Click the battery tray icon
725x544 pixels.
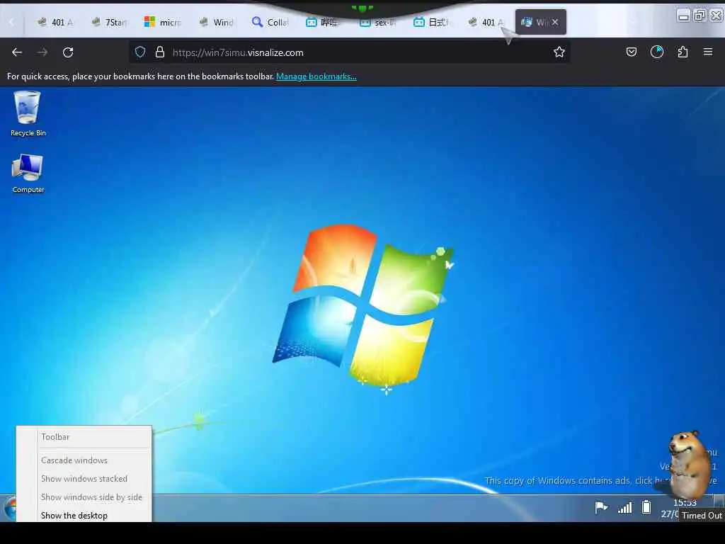tap(646, 507)
